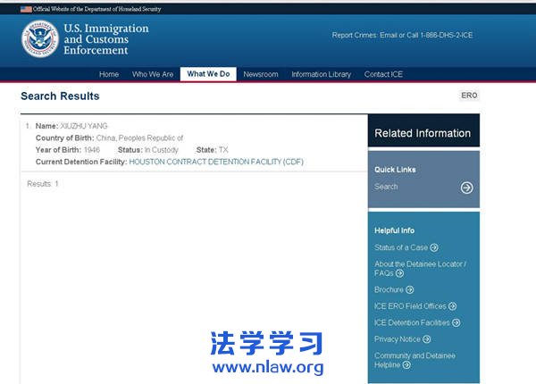Screen dimensions: 536x384
Task: Go to the Newsroom menu
Action: 261,74
